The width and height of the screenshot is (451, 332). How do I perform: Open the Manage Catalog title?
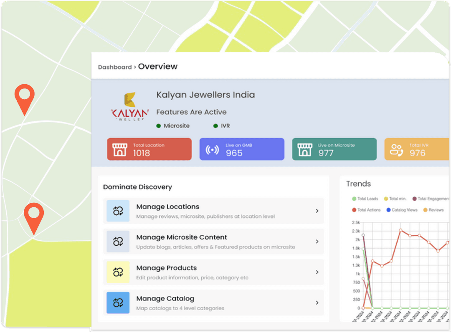[x=165, y=299]
